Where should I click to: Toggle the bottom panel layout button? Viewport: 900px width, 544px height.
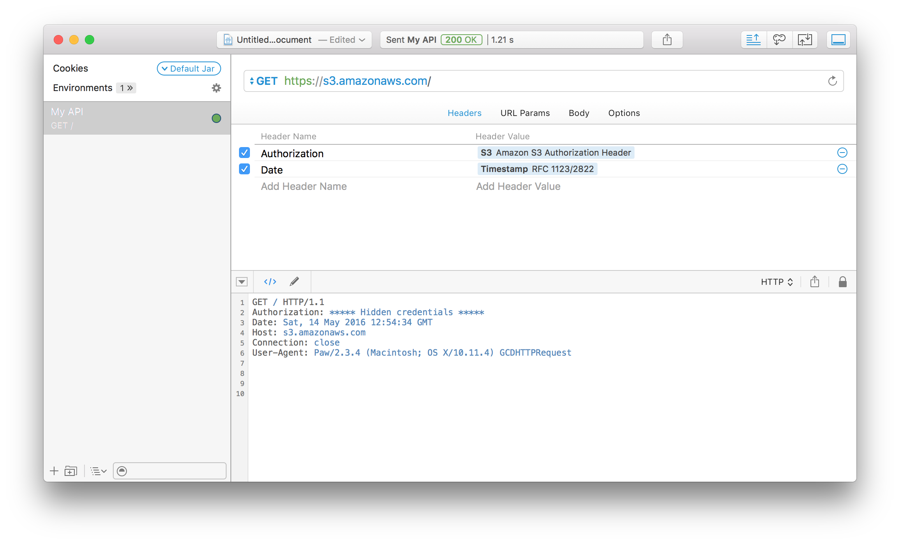point(838,40)
